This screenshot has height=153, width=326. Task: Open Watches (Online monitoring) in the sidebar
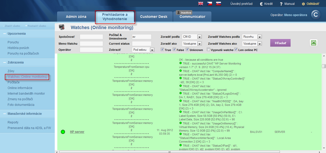[28, 77]
